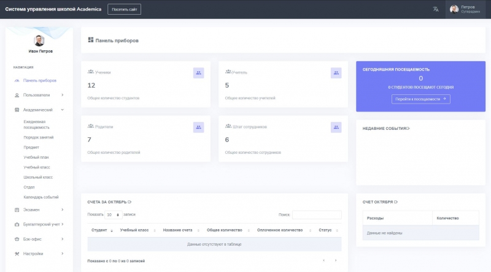Click small group icon beside Штат сотрудников

[228, 126]
